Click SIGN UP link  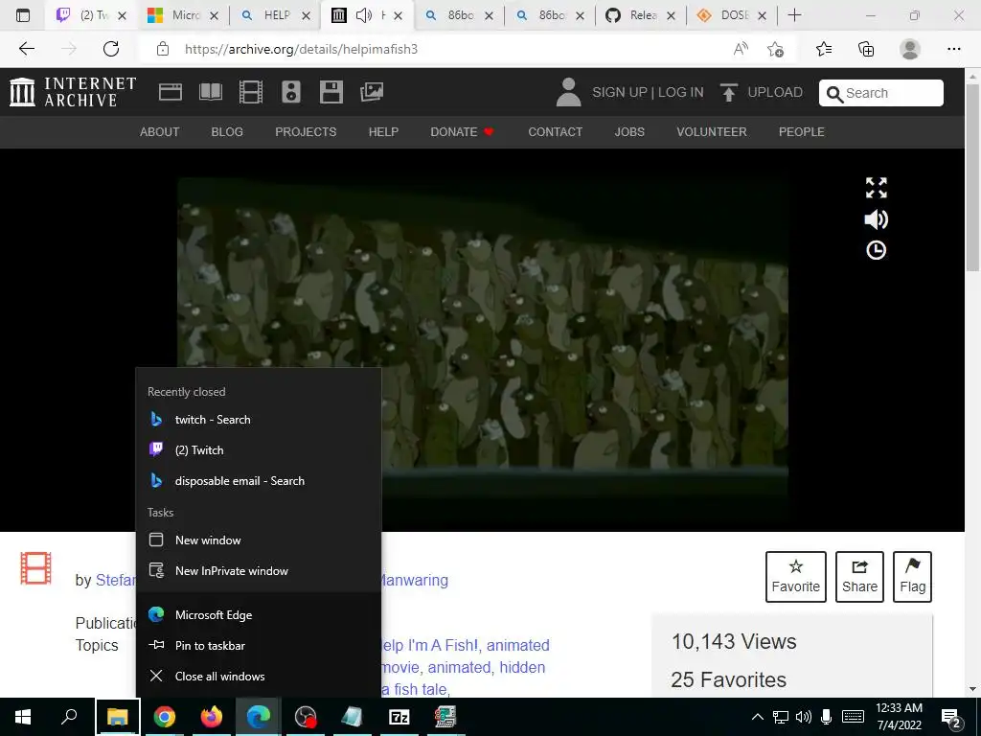pos(620,92)
